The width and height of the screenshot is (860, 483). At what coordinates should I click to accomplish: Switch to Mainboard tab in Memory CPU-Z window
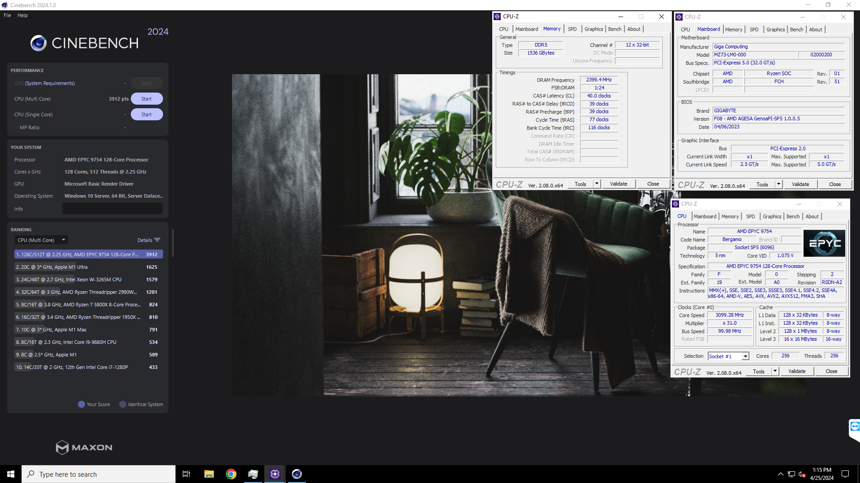(527, 29)
